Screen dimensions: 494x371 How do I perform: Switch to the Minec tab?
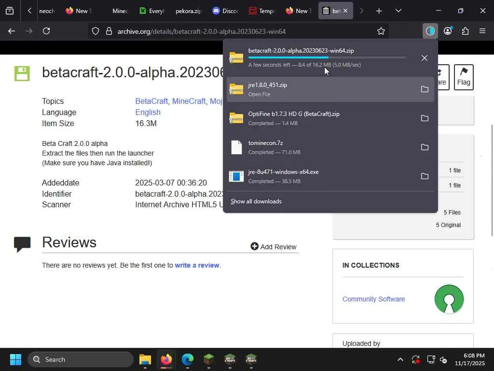point(120,11)
